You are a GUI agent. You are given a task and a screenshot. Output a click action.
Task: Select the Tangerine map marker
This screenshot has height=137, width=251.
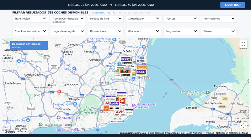click(142, 68)
